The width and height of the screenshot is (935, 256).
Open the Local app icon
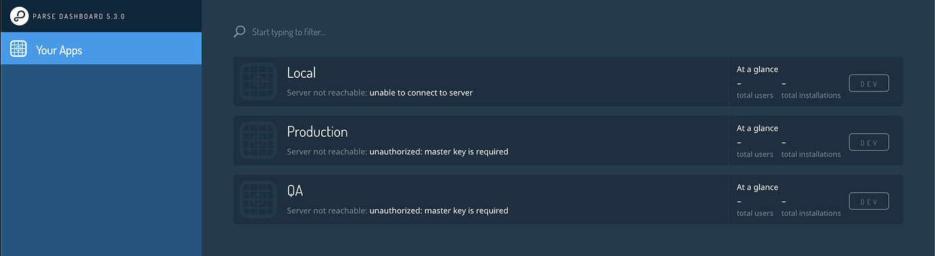tap(258, 81)
